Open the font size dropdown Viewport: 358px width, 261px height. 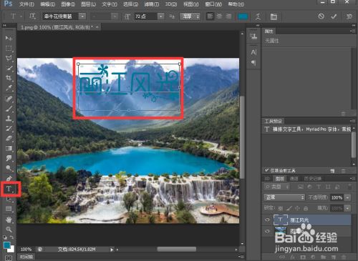point(161,16)
